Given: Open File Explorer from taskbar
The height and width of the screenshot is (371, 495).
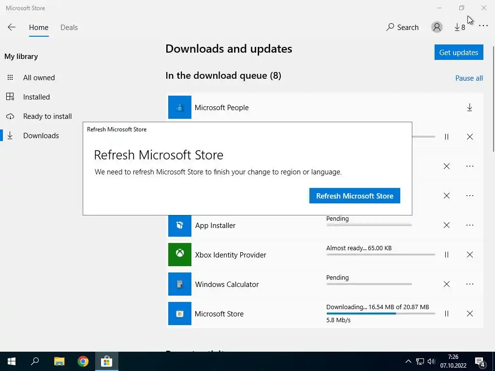Looking at the screenshot, I should [x=59, y=361].
